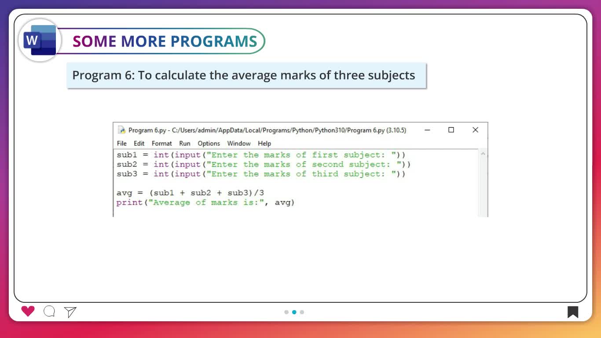Minimize the Program 6.py window
This screenshot has height=338, width=601.
[x=427, y=130]
